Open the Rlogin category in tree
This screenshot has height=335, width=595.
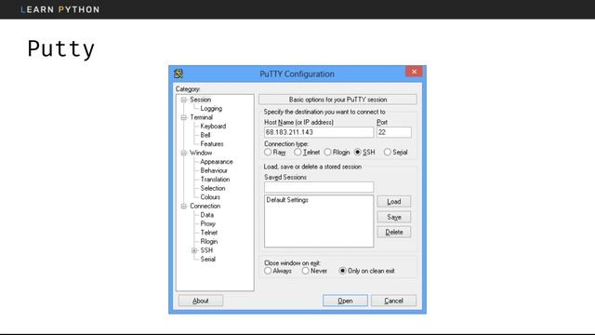pyautogui.click(x=208, y=242)
